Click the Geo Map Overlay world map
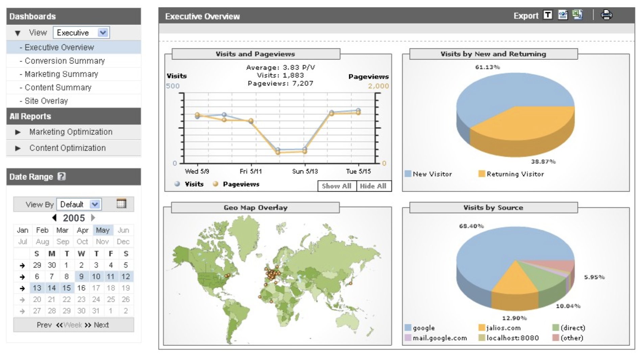640x357 pixels. point(277,279)
